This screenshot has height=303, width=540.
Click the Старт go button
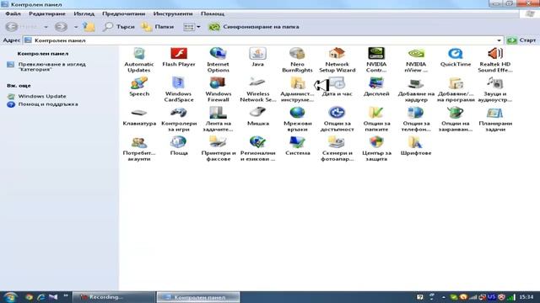[x=521, y=40]
